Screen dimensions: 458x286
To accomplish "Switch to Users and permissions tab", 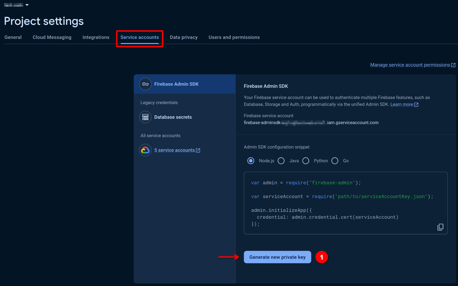I will point(234,37).
